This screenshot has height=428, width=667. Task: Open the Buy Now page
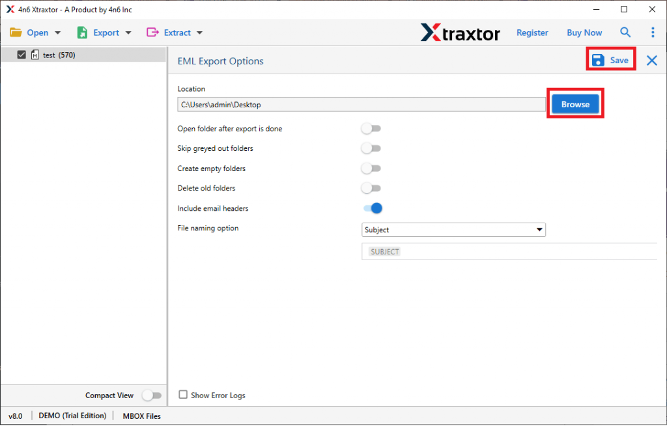[584, 32]
